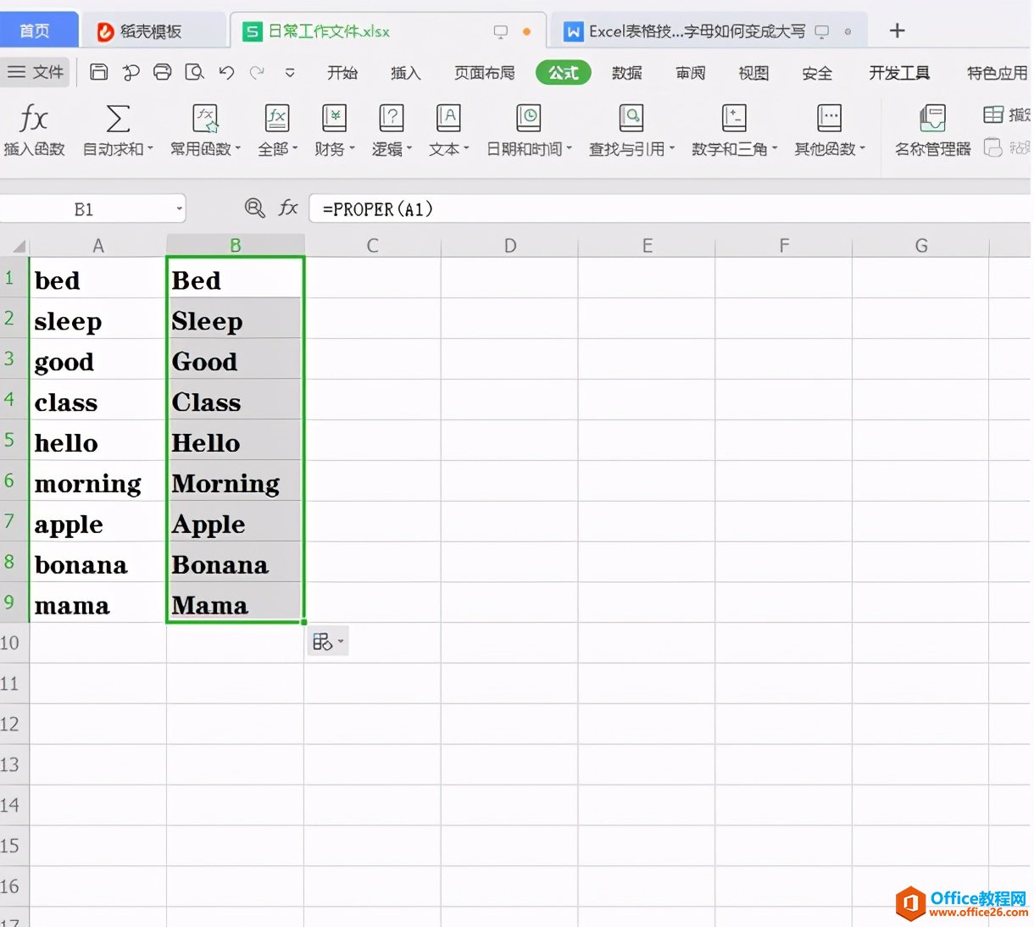Click the formula bar showing =PROPER(A1)
Image resolution: width=1034 pixels, height=927 pixels.
(x=670, y=208)
